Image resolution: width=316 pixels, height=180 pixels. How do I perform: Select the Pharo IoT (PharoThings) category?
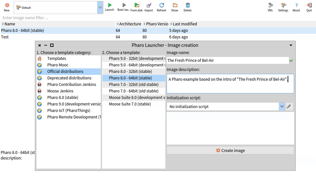(x=69, y=111)
